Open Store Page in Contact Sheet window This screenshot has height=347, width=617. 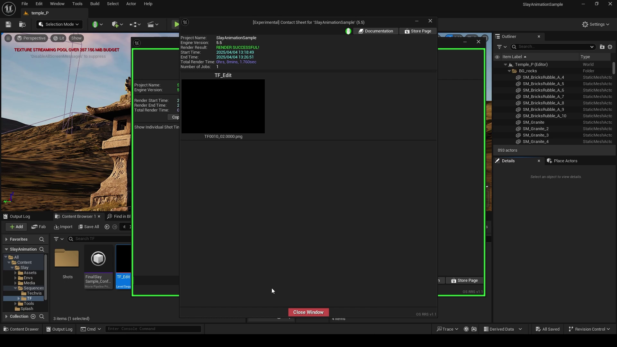(x=418, y=31)
